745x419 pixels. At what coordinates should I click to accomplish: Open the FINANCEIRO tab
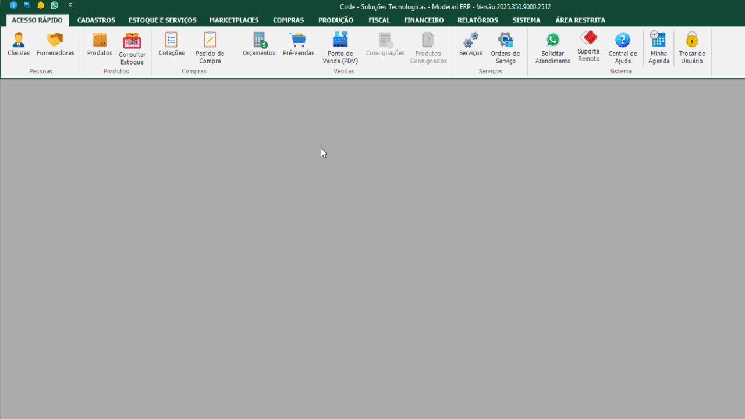coord(424,20)
